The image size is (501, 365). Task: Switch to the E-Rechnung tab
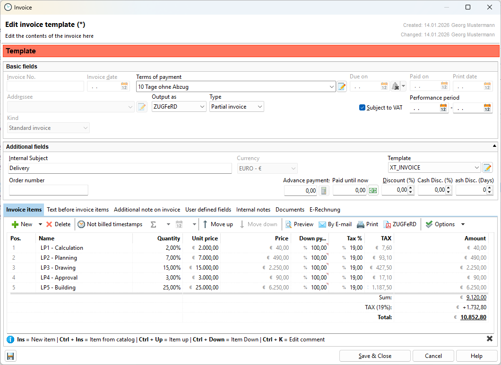(x=325, y=210)
